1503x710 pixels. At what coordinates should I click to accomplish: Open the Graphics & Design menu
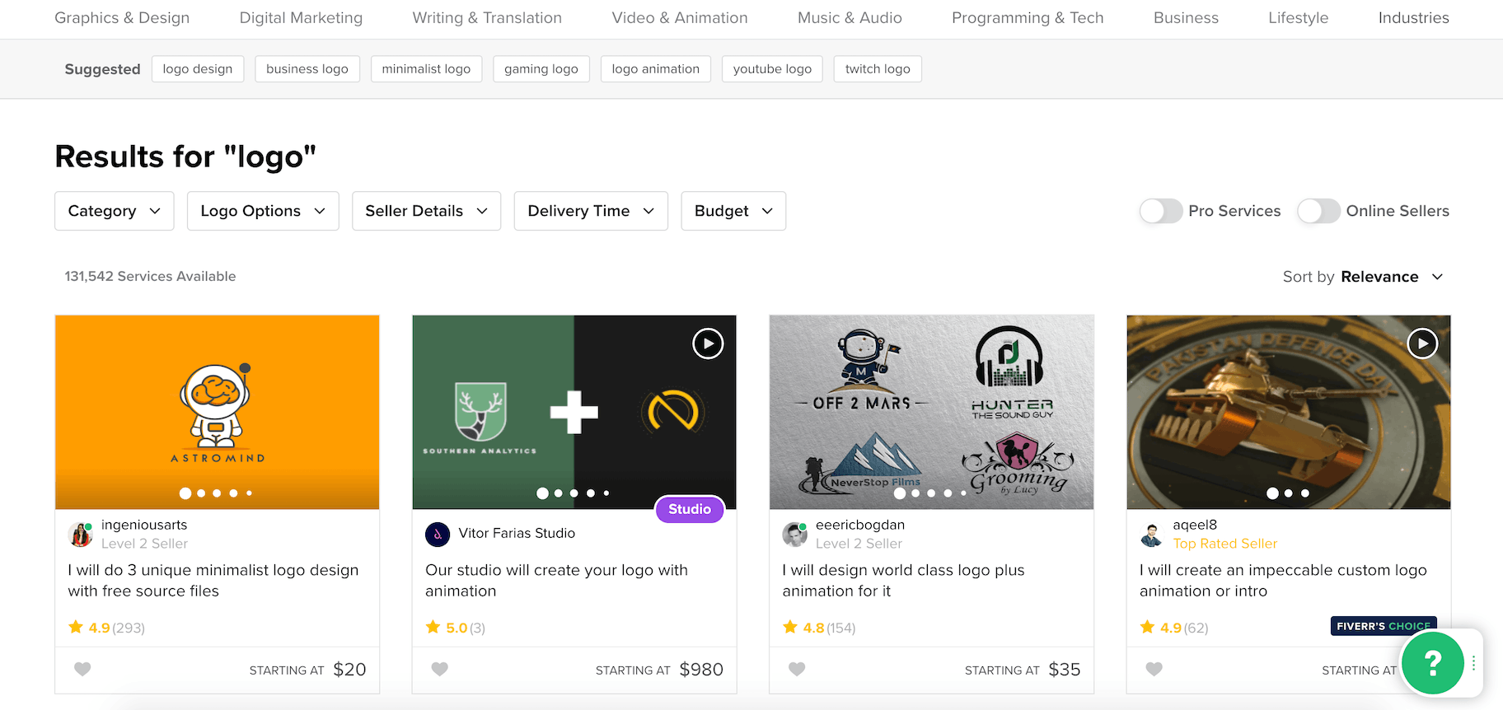click(122, 18)
